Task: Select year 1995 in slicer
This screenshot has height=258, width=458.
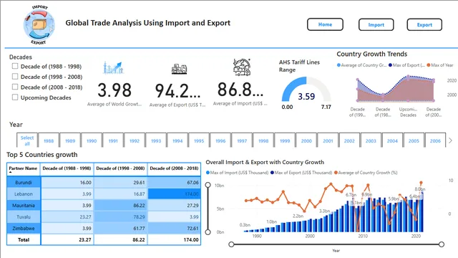Action: click(199, 140)
